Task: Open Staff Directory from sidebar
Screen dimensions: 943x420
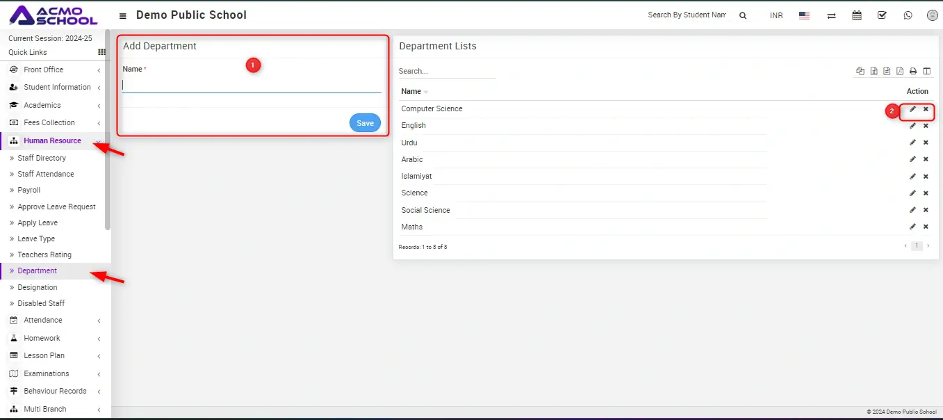Action: pos(42,158)
